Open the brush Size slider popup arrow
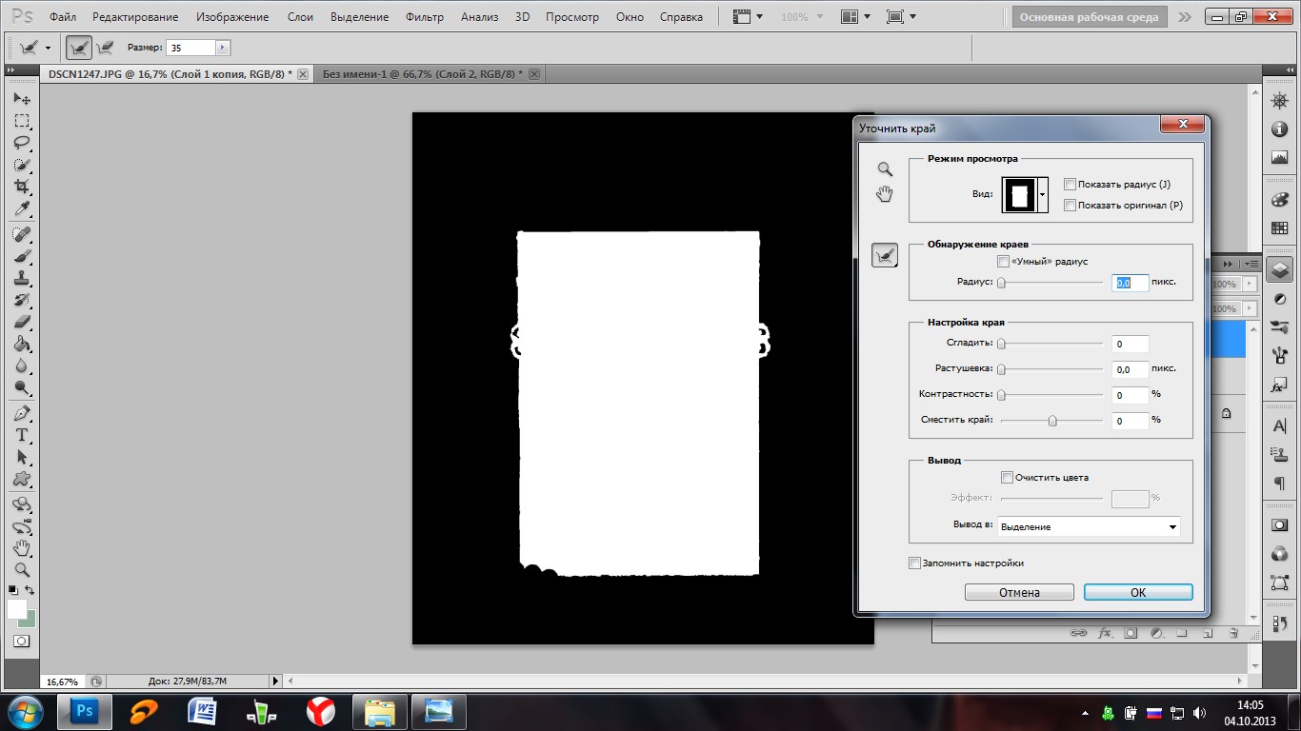1301x731 pixels. (x=223, y=48)
